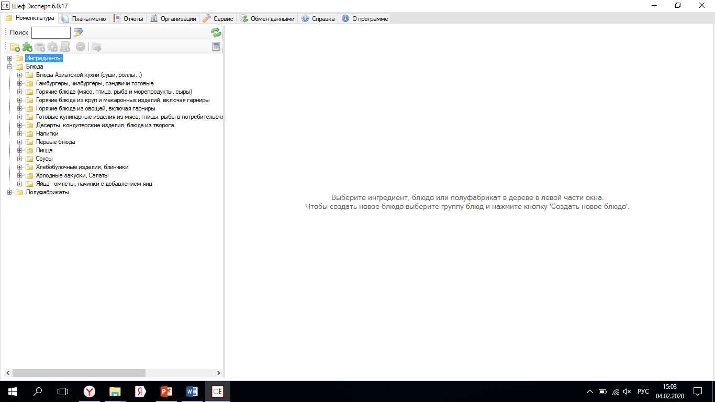Click the grayed delete minus icon
The width and height of the screenshot is (715, 402).
point(81,47)
